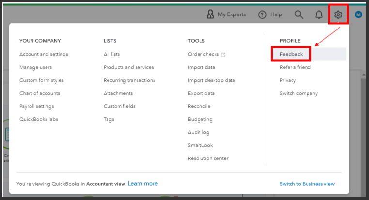Go to Chart of accounts
The image size is (369, 200).
click(x=40, y=93)
